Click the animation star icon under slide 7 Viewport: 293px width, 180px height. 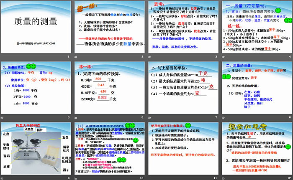pyautogui.click(x=149, y=117)
